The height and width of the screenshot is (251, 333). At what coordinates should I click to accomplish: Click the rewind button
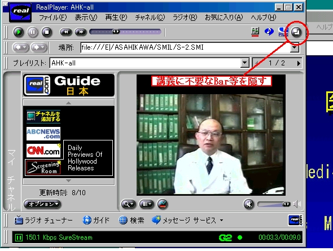(66, 32)
